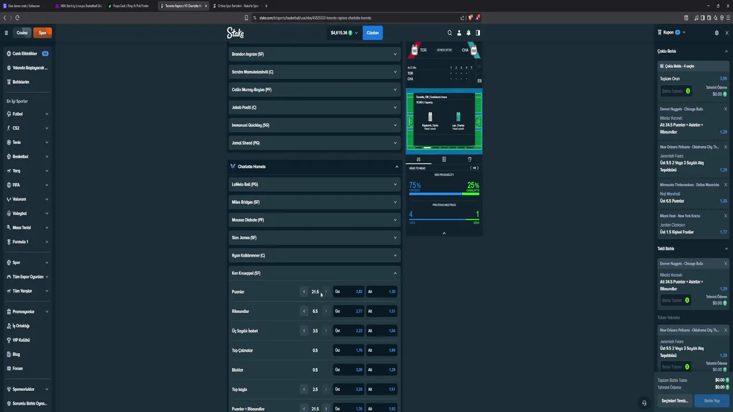Screen dimensions: 733x412
Task: Click Bahis Yap button
Action: (712, 401)
